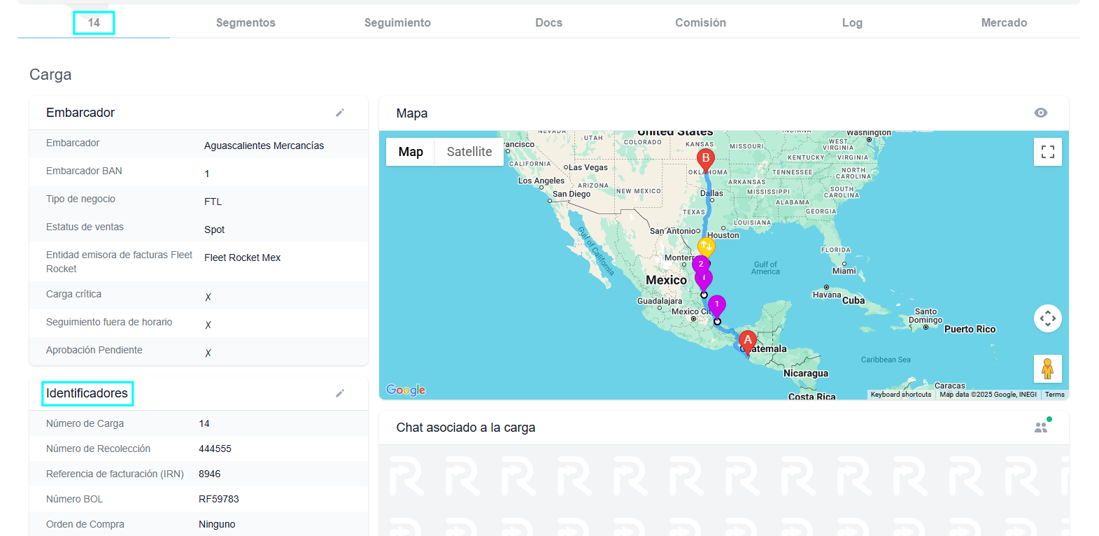This screenshot has height=536, width=1099.
Task: Switch to load 14 tab
Action: [94, 22]
